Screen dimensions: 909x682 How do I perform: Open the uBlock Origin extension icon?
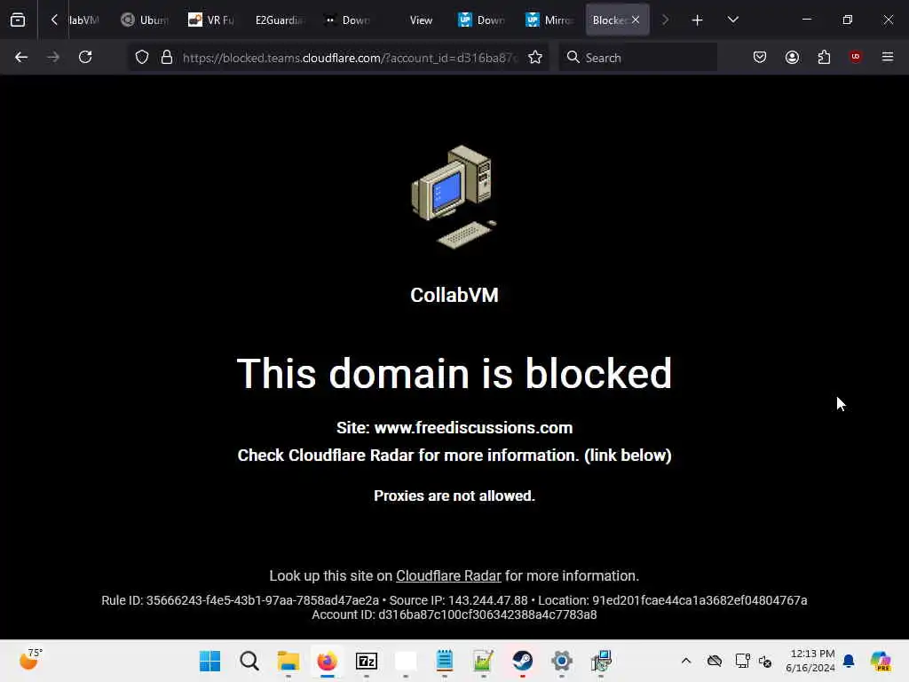[855, 57]
